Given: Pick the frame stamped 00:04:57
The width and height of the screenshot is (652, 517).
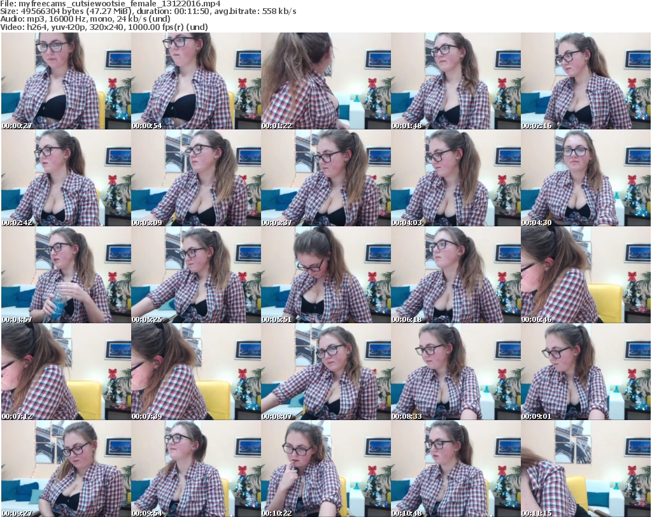Looking at the screenshot, I should [66, 275].
